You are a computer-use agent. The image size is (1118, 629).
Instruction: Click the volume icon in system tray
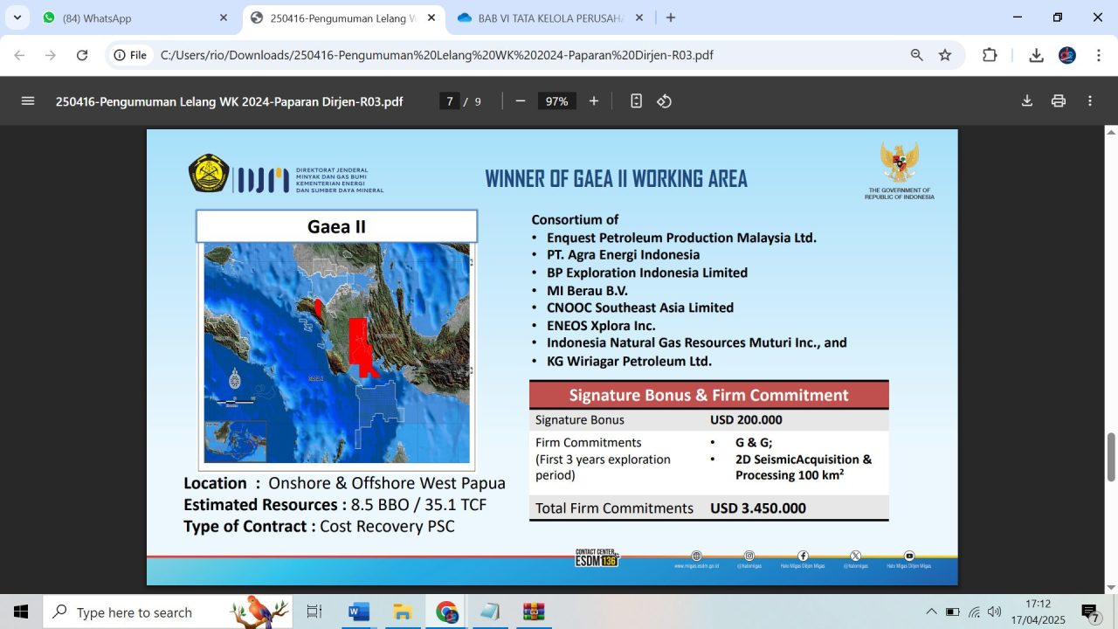pyautogui.click(x=994, y=612)
